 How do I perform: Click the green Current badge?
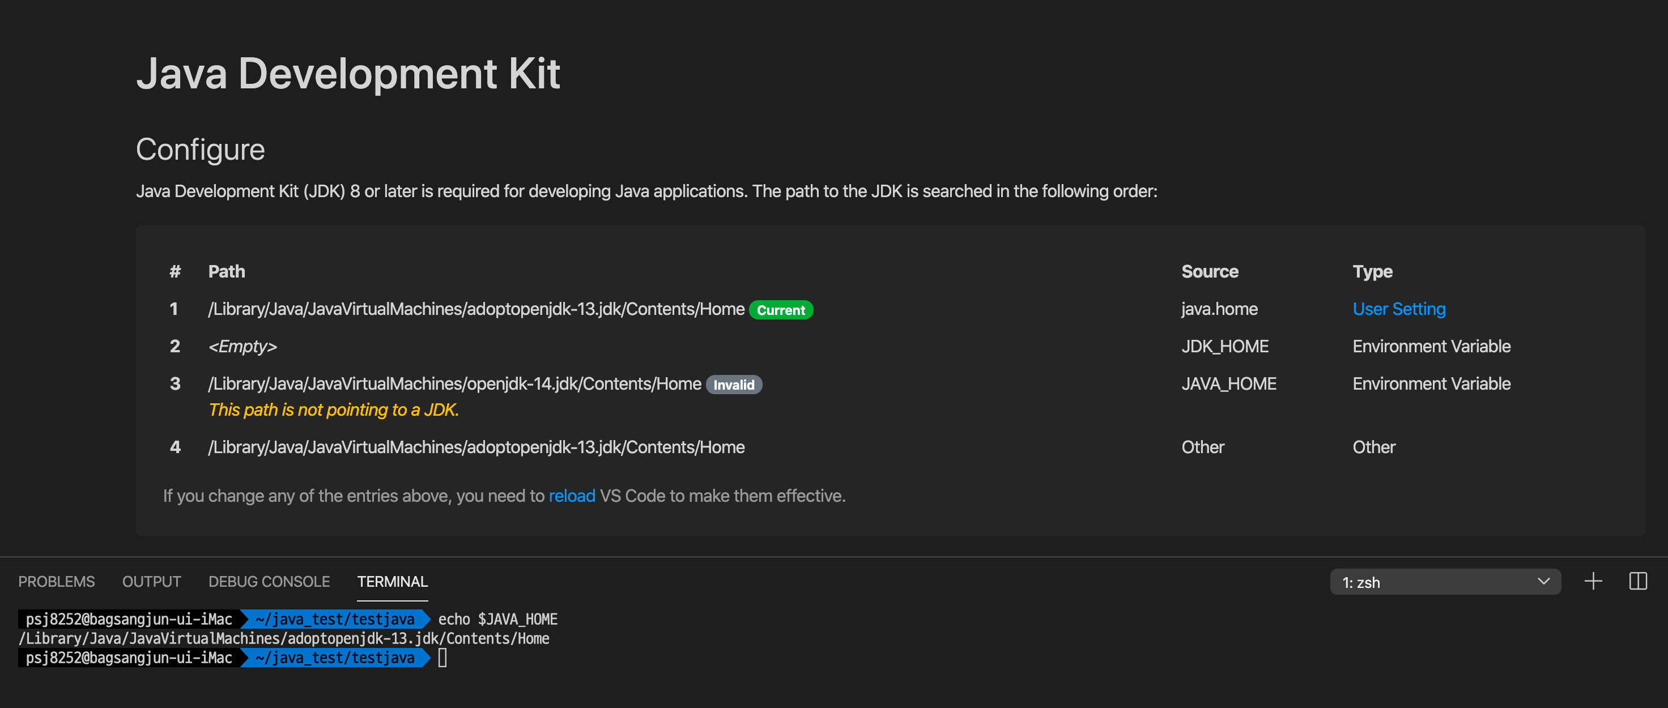pos(780,310)
